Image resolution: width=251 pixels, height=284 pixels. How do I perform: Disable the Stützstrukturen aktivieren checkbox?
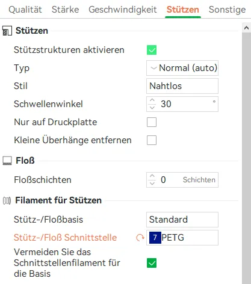point(152,50)
